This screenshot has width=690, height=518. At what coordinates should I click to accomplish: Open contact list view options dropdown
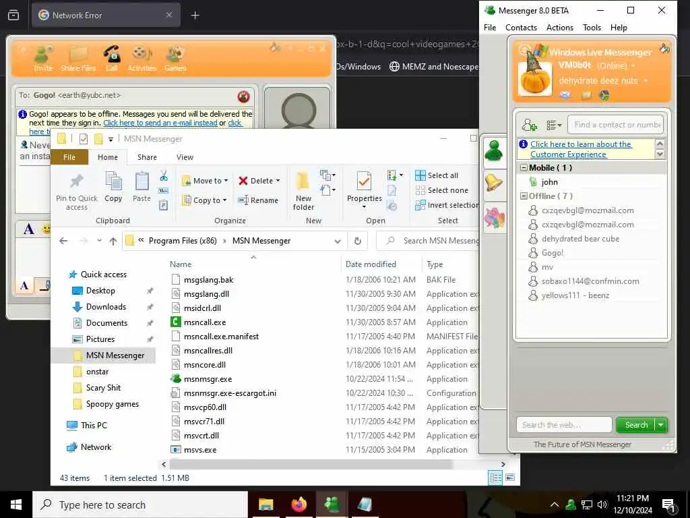click(x=554, y=125)
